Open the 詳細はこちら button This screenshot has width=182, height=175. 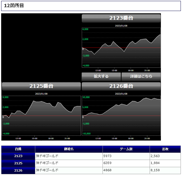(x=141, y=77)
